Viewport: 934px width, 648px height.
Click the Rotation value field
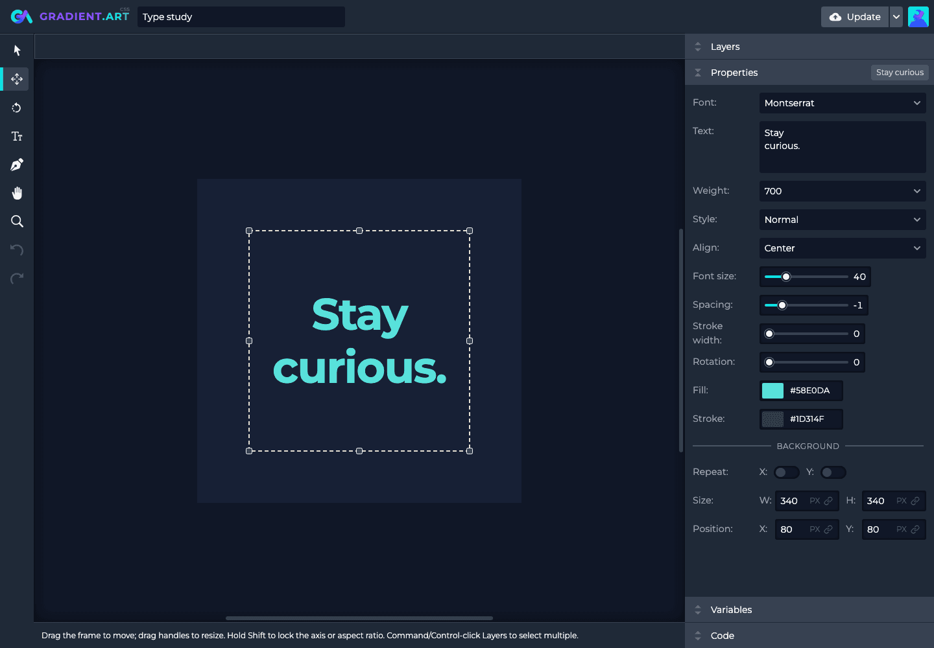856,362
